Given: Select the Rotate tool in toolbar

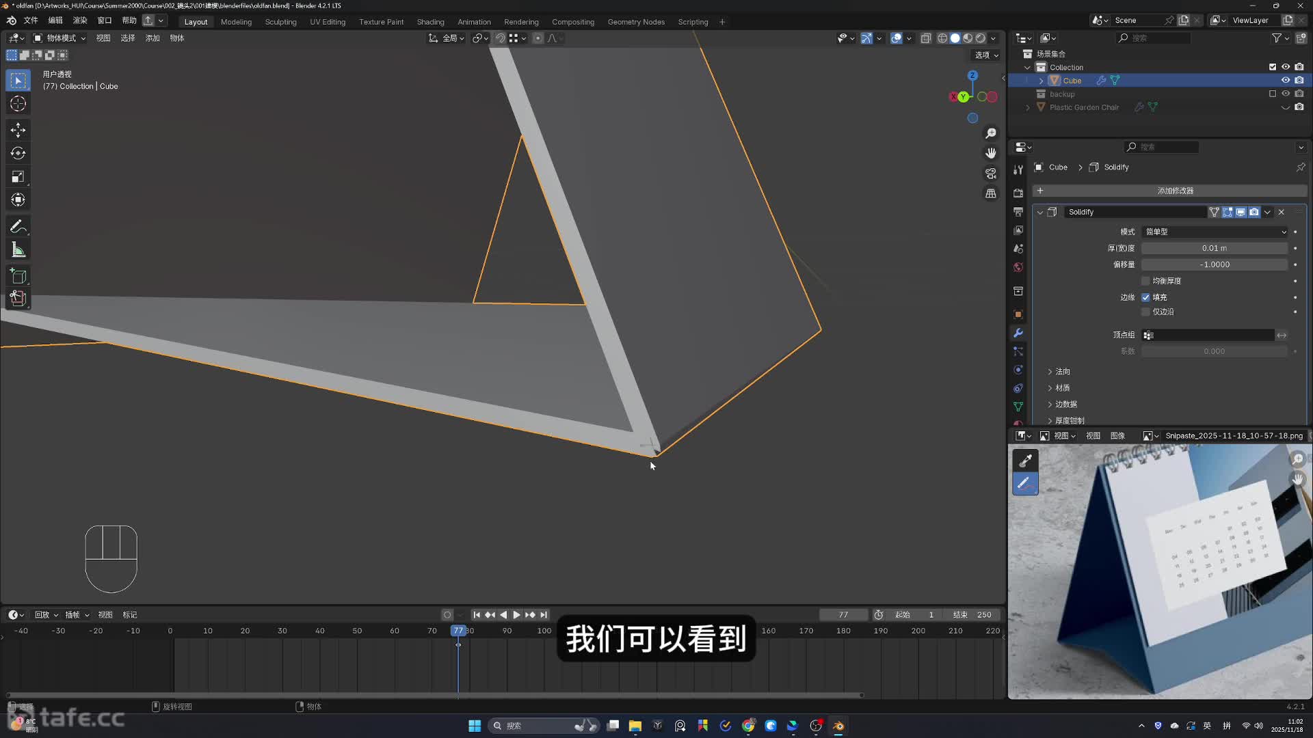Looking at the screenshot, I should click(x=18, y=153).
